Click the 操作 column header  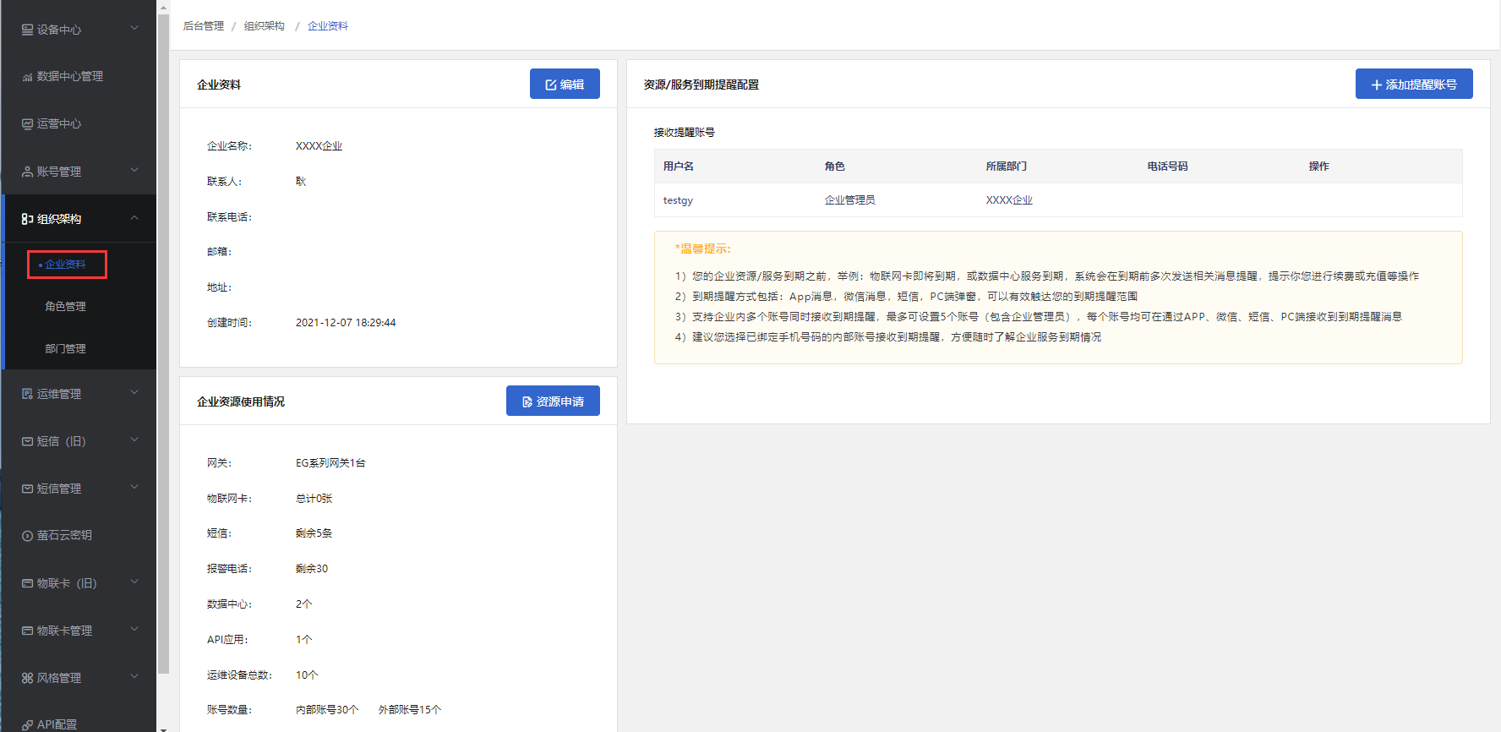coord(1318,167)
